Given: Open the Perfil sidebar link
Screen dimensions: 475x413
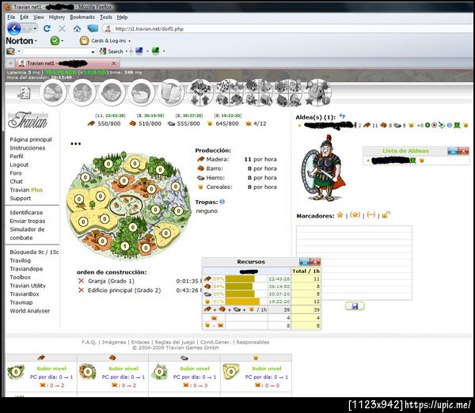Looking at the screenshot, I should 17,156.
